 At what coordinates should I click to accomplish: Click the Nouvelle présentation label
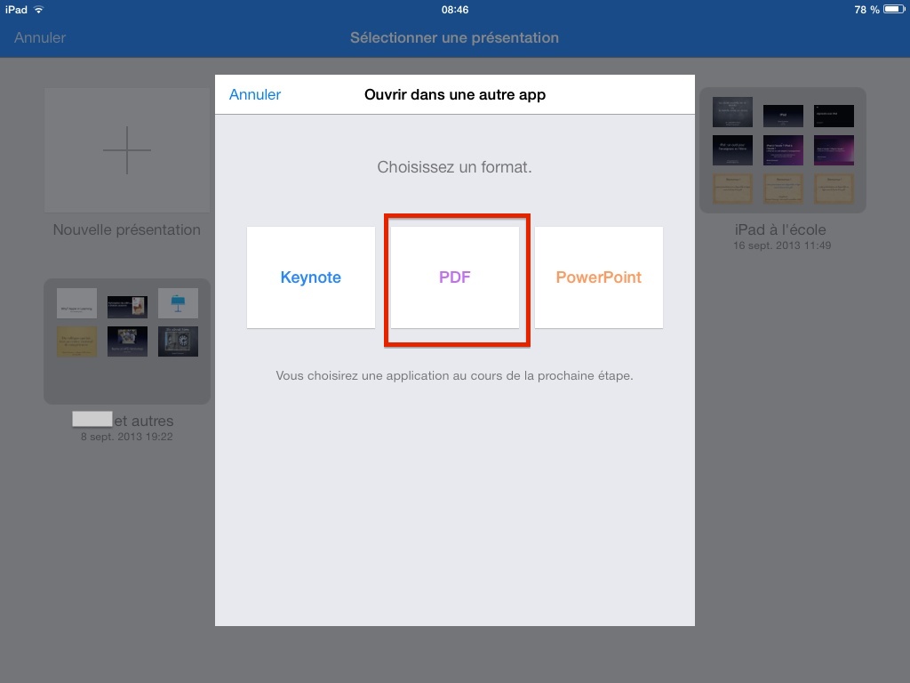127,229
